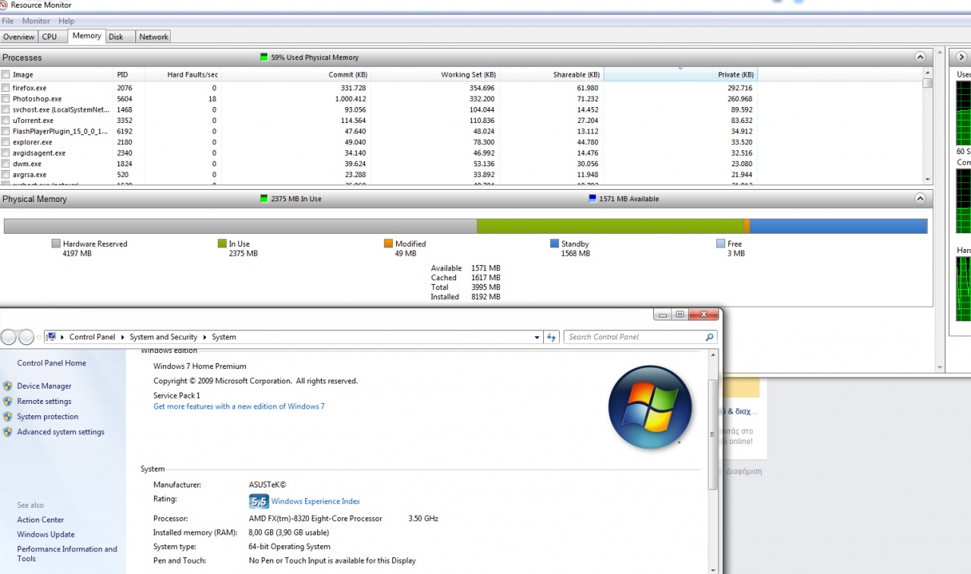The width and height of the screenshot is (971, 574).
Task: Sort by Hard Faults/sec column
Action: (182, 74)
